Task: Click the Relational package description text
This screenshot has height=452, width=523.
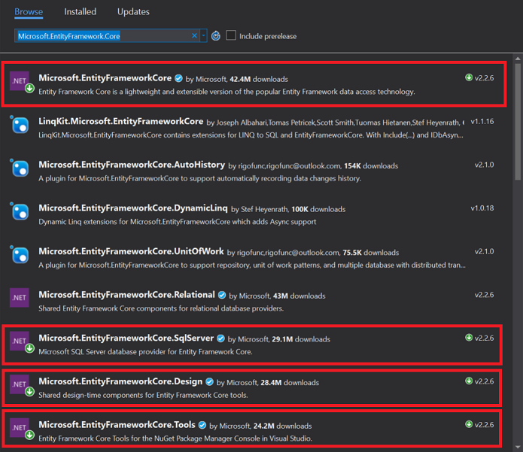Action: pos(161,308)
